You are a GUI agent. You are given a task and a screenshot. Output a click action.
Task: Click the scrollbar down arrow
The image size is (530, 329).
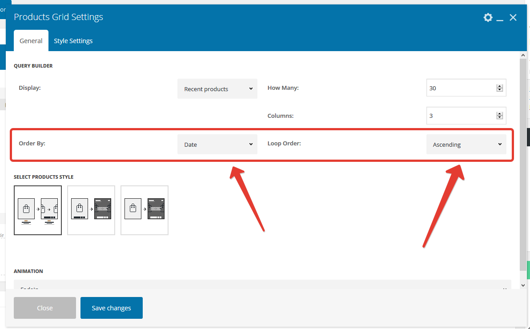click(x=523, y=285)
